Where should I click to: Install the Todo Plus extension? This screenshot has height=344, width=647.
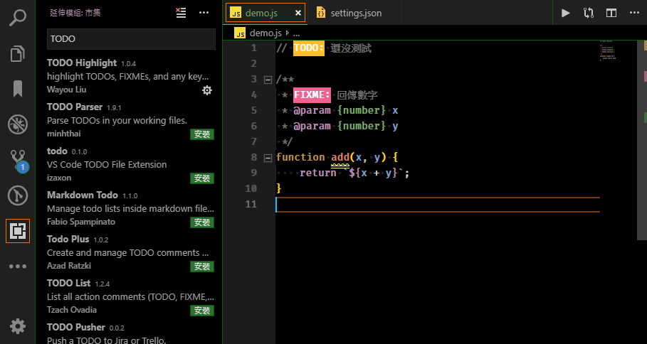202,267
